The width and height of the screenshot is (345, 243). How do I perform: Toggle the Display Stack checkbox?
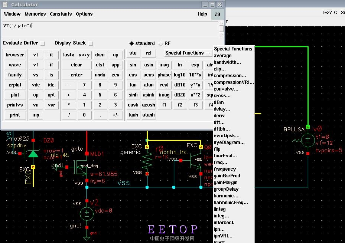[x=91, y=43]
